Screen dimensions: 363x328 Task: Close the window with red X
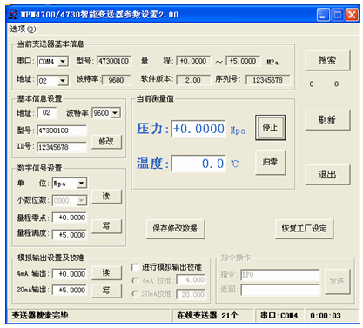(x=352, y=15)
